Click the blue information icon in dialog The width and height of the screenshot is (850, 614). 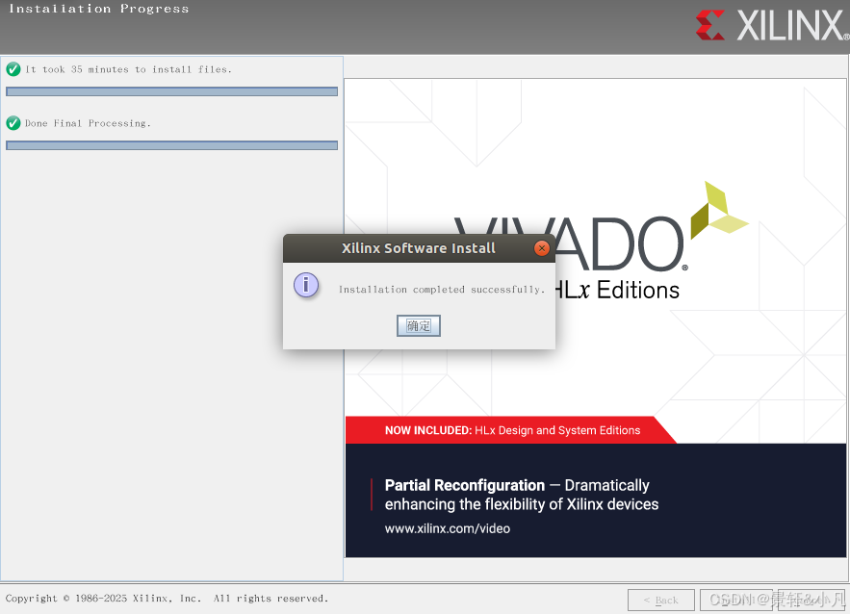306,285
